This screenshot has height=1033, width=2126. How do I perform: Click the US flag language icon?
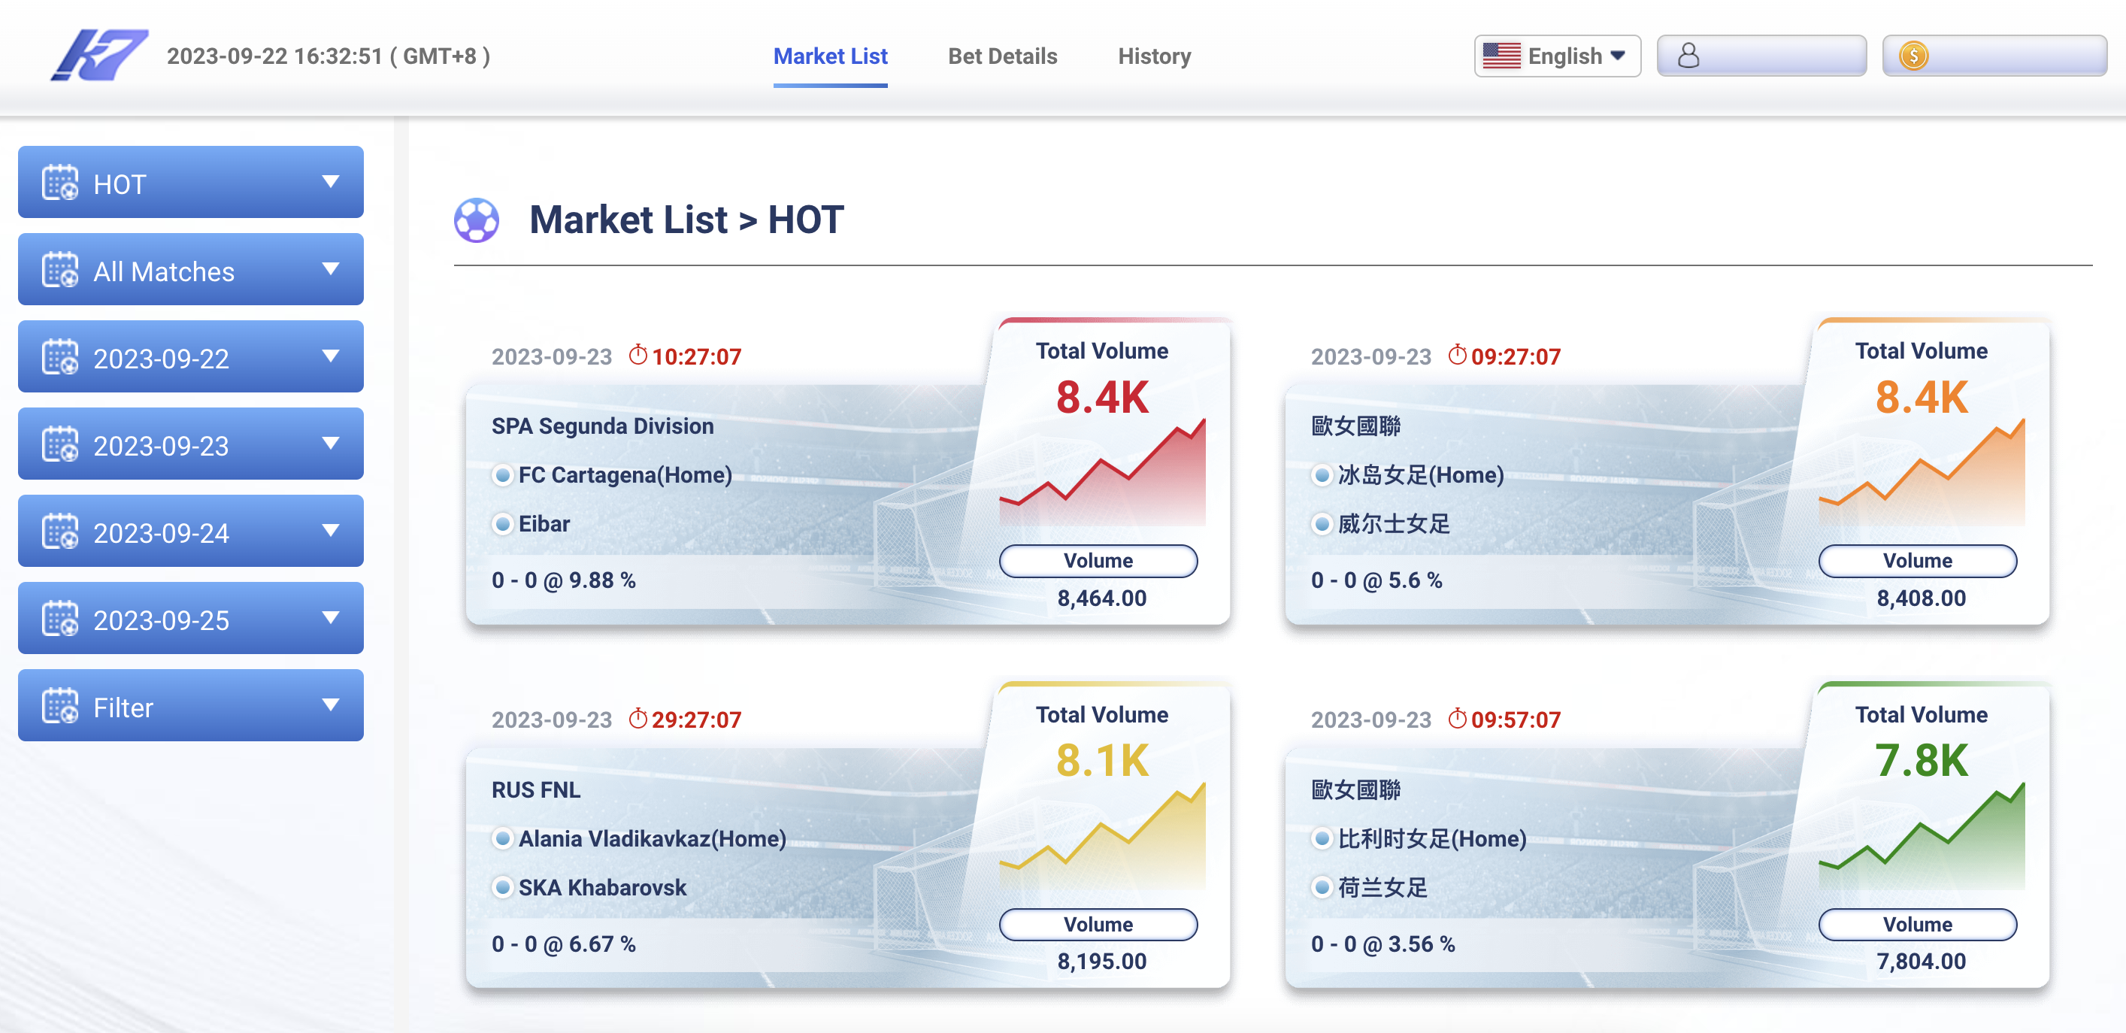coord(1501,56)
